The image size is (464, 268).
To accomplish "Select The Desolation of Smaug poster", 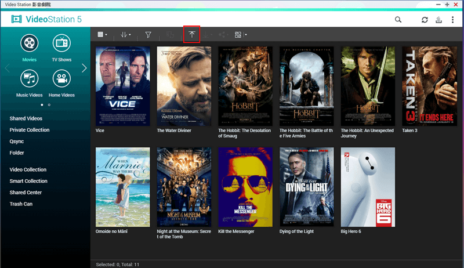I will (x=245, y=86).
